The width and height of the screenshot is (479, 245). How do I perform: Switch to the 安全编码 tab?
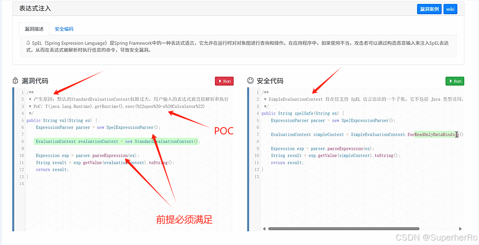click(x=64, y=29)
